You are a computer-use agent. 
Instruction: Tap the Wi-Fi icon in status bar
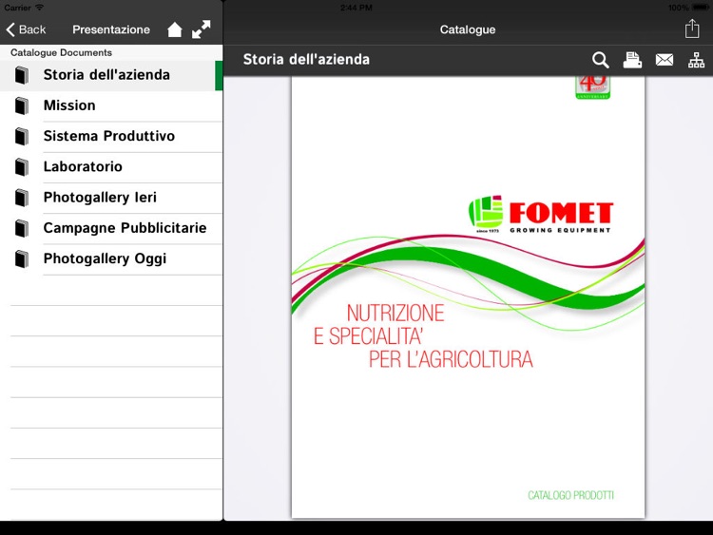[40, 8]
